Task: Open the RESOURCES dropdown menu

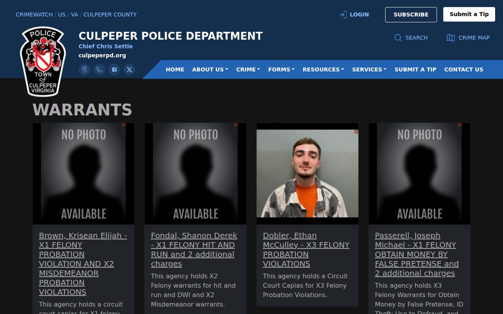Action: point(323,69)
